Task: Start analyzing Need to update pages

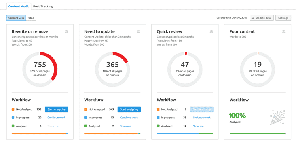Action: (x=129, y=109)
